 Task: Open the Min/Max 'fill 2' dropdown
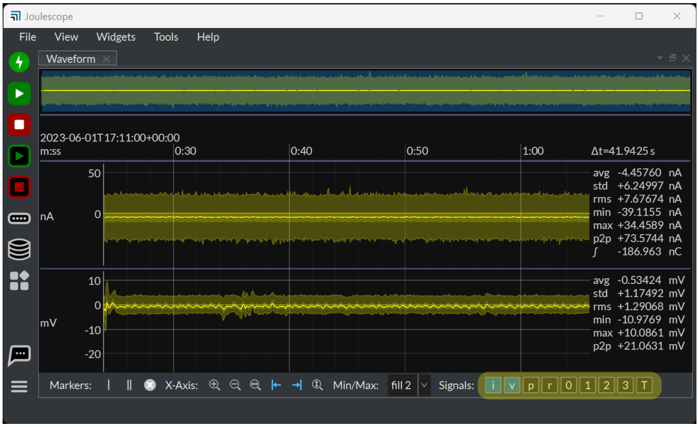(409, 385)
